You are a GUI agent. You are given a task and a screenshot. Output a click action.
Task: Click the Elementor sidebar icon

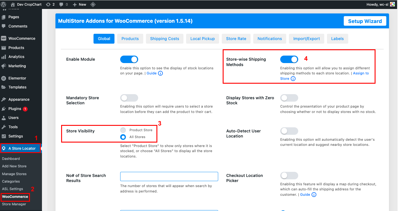pyautogui.click(x=4, y=78)
